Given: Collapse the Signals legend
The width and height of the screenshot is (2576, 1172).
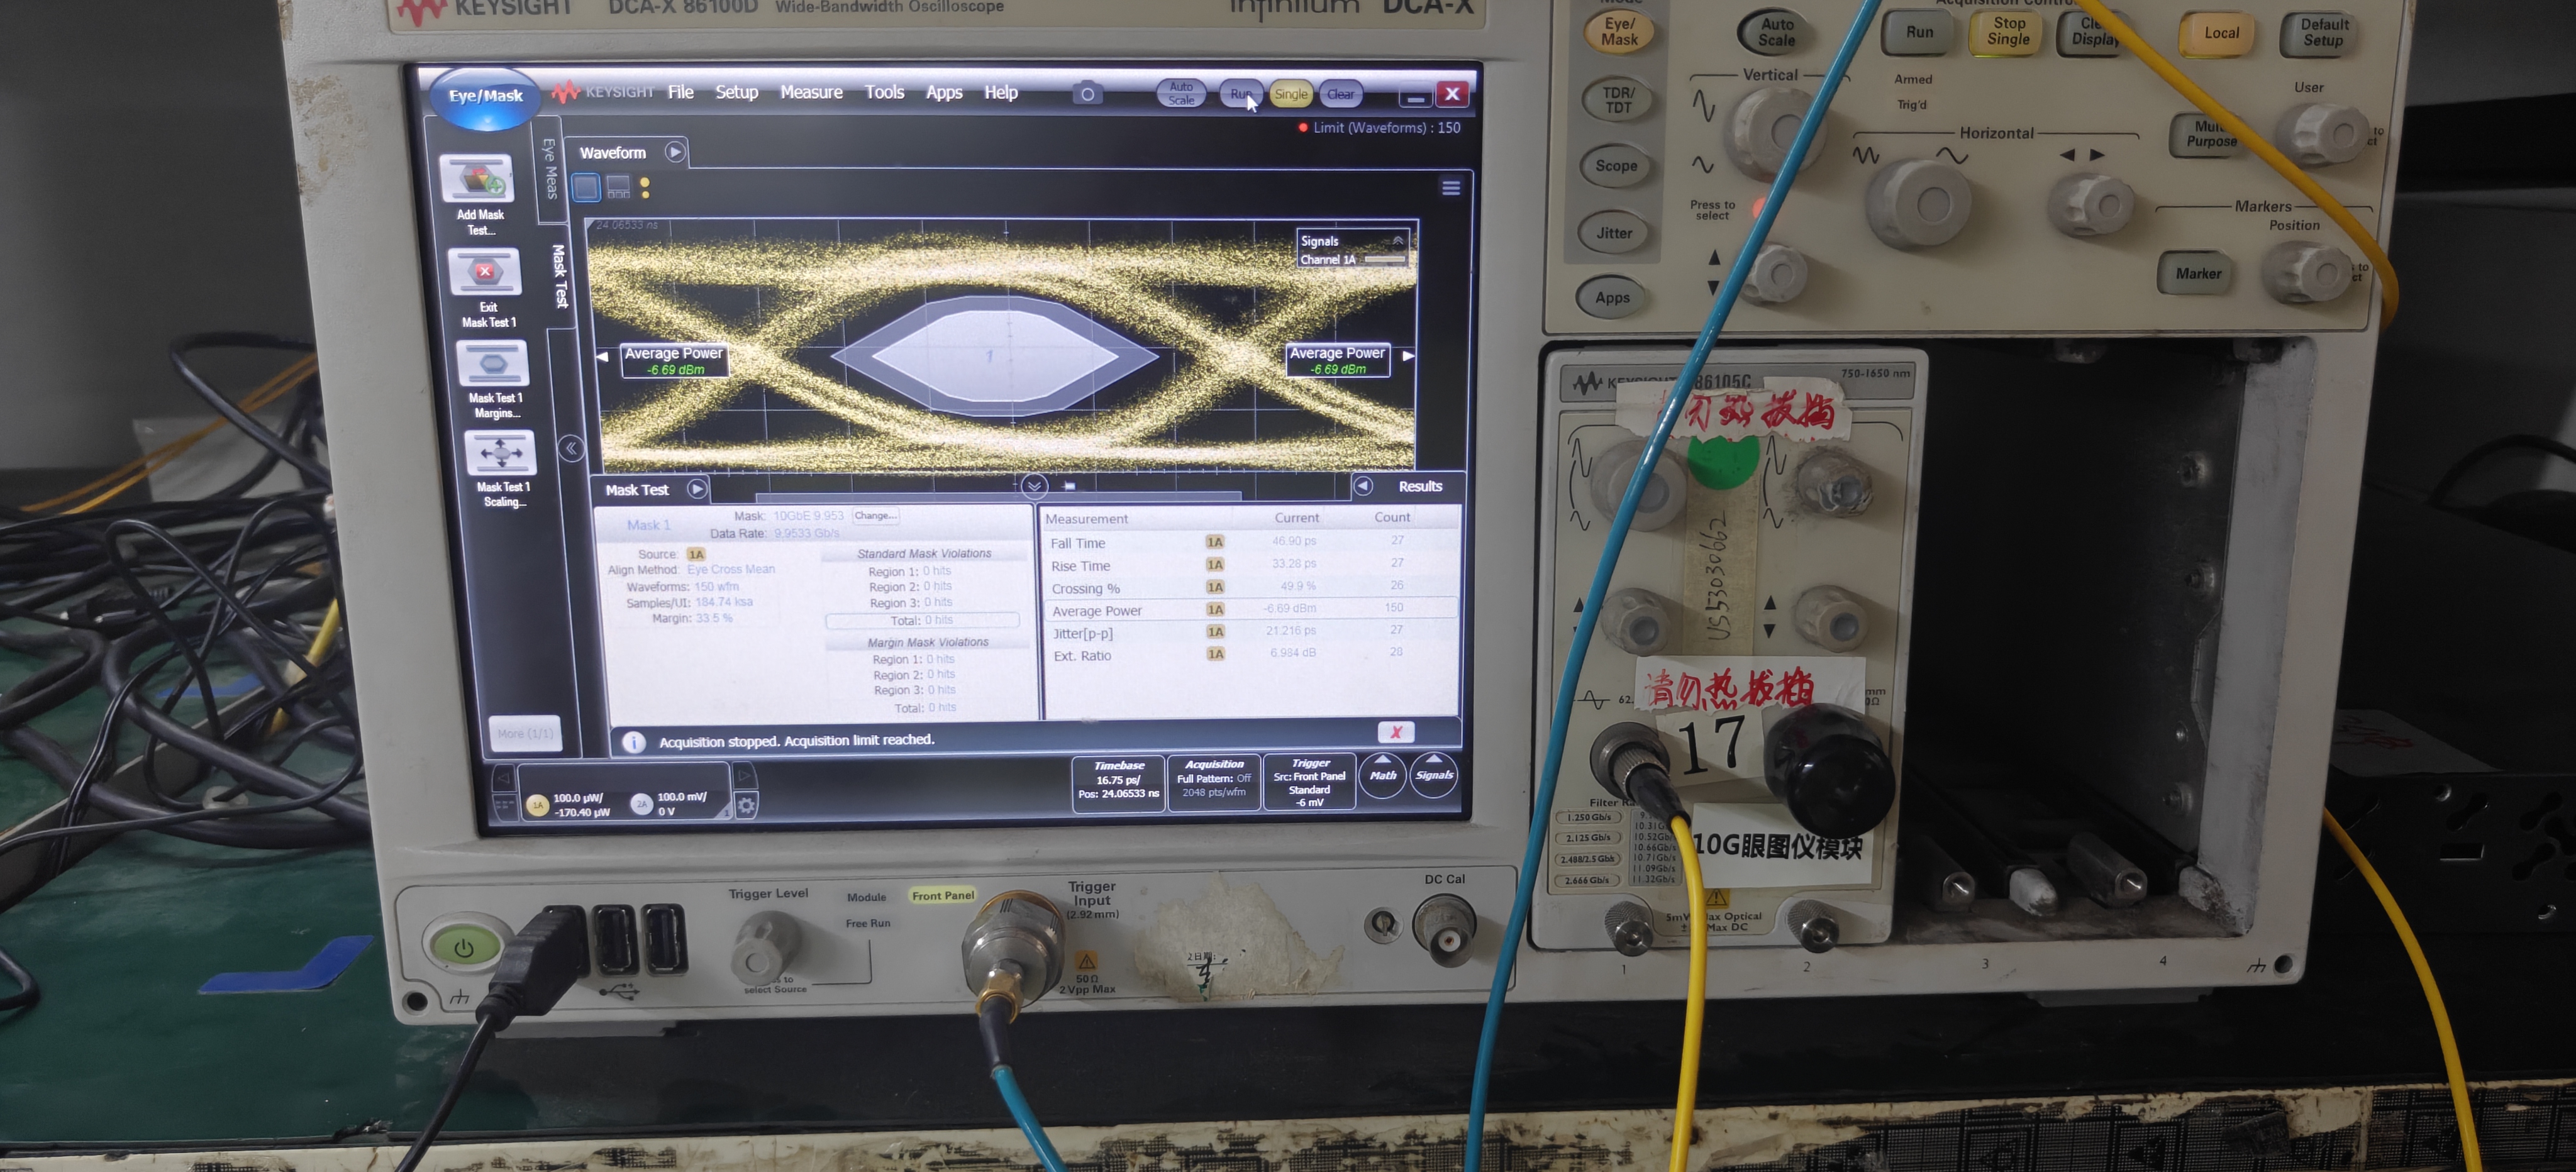Looking at the screenshot, I should click(1397, 241).
